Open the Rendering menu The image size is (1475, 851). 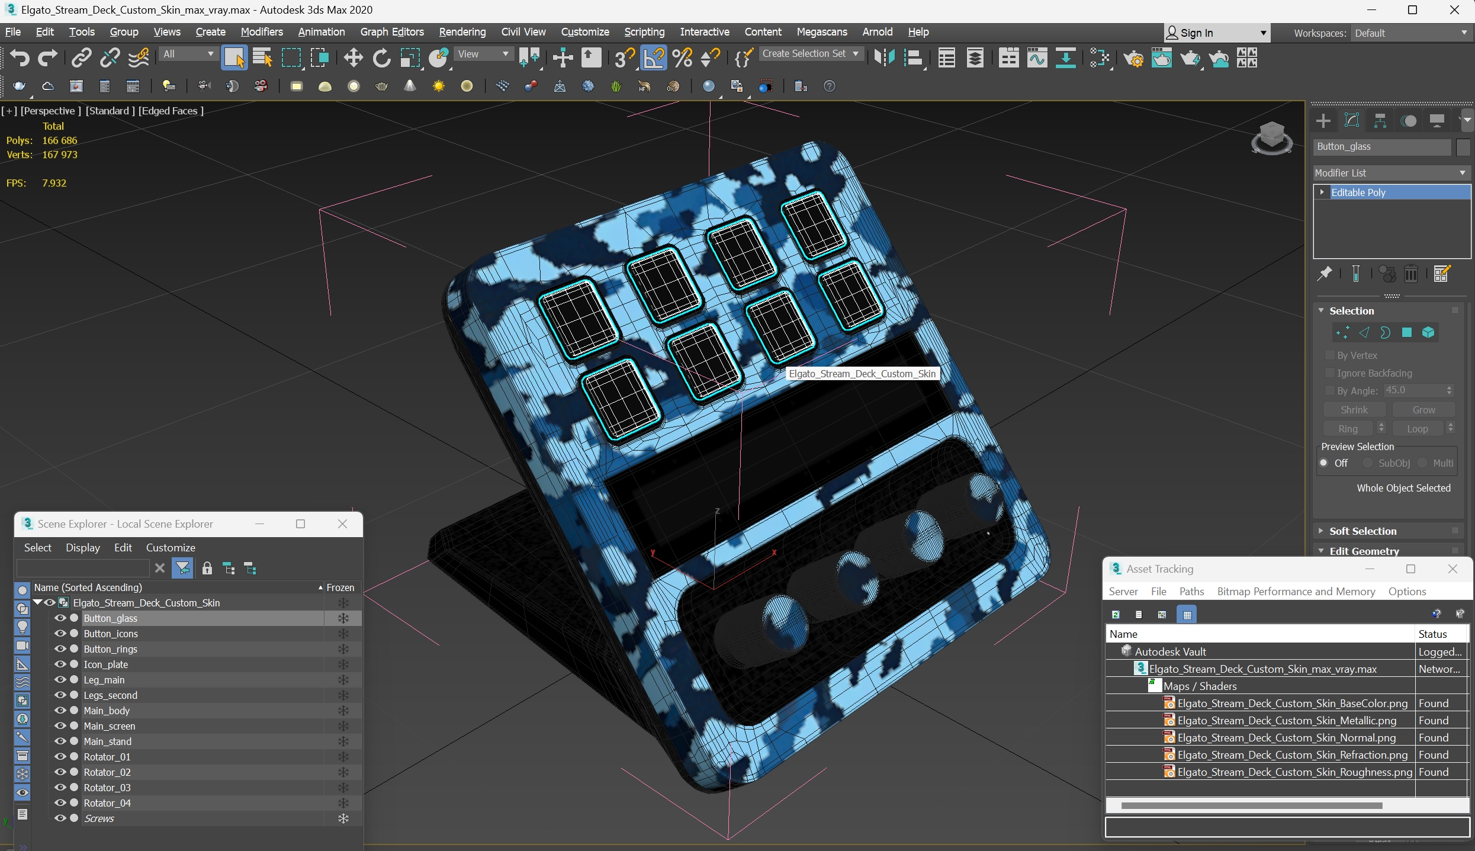[x=462, y=32]
